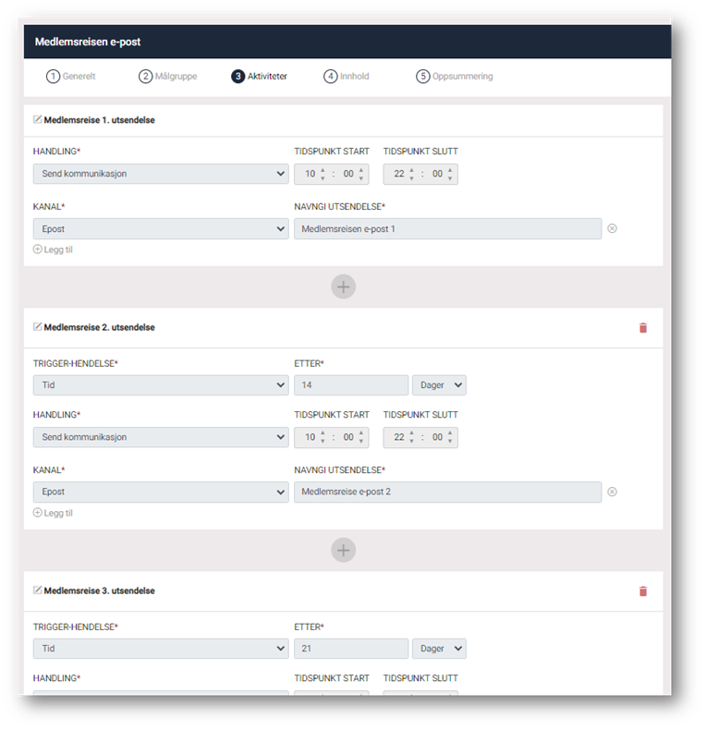Decrease end minutes in 2. utsendelse

(450, 442)
